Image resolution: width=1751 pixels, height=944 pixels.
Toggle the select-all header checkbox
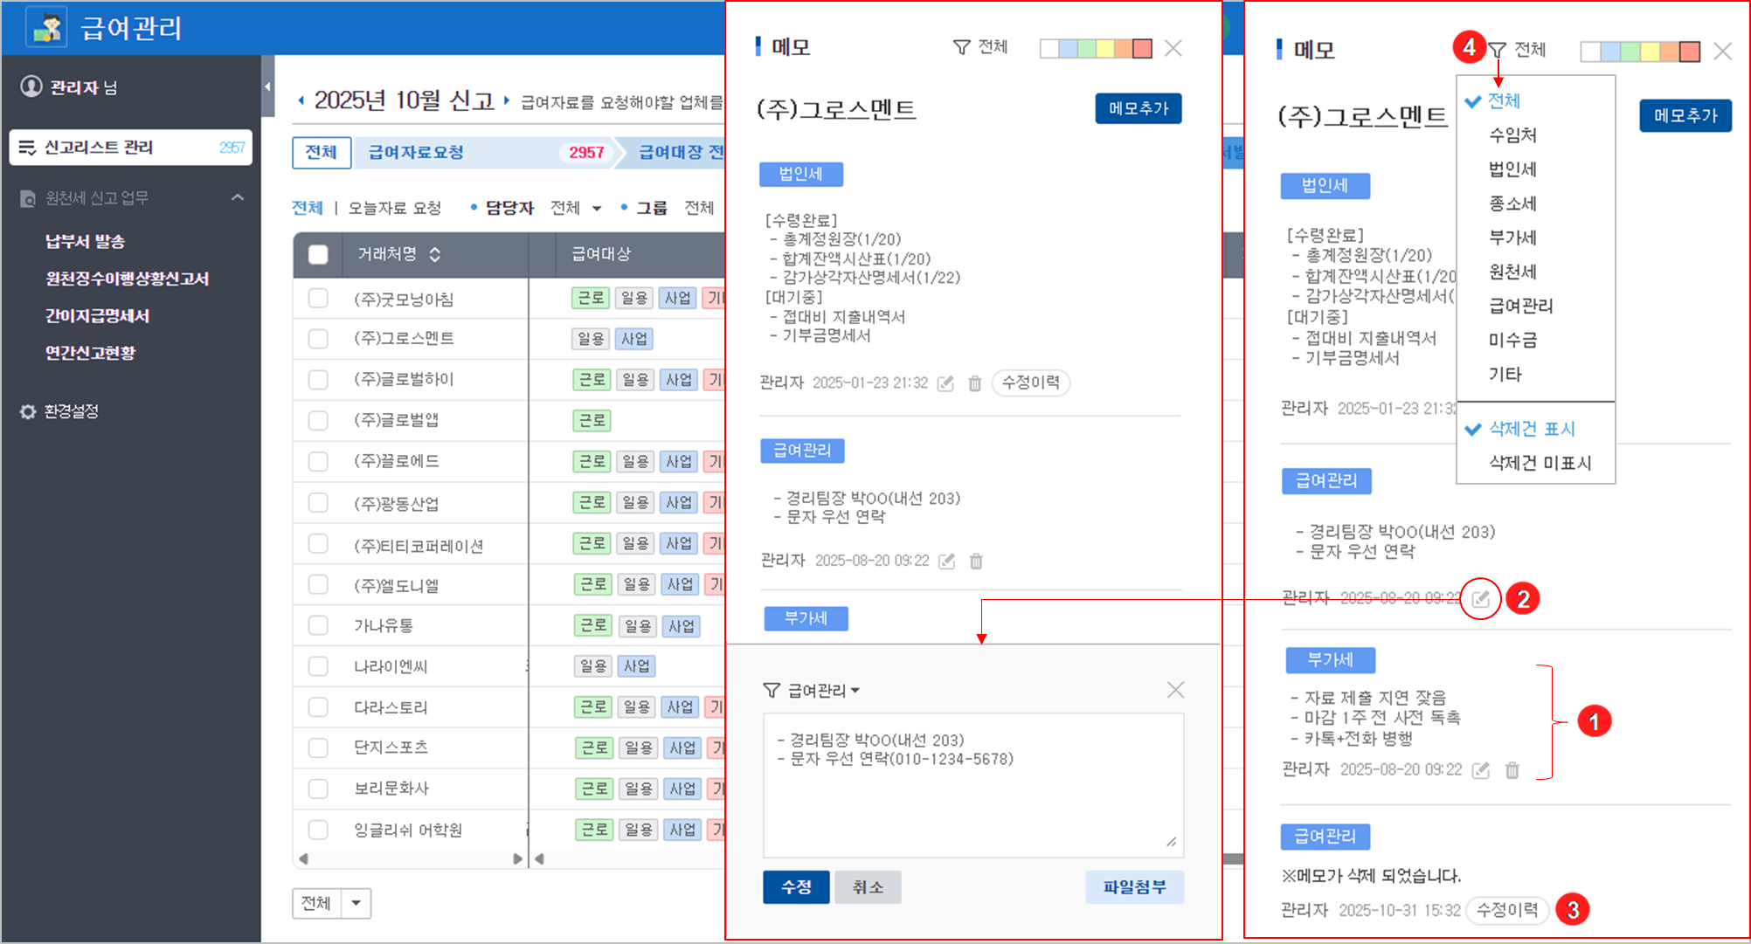pyautogui.click(x=318, y=254)
